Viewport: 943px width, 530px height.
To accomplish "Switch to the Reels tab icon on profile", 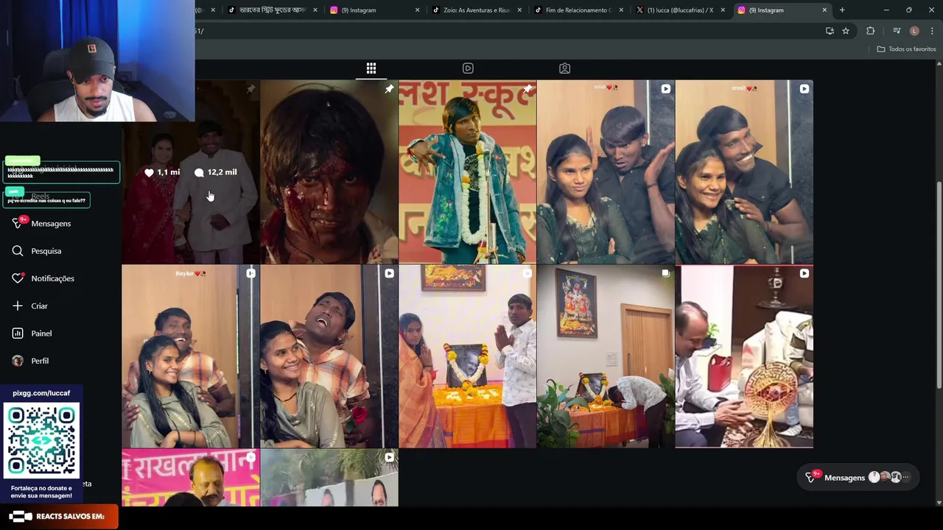I will [468, 68].
